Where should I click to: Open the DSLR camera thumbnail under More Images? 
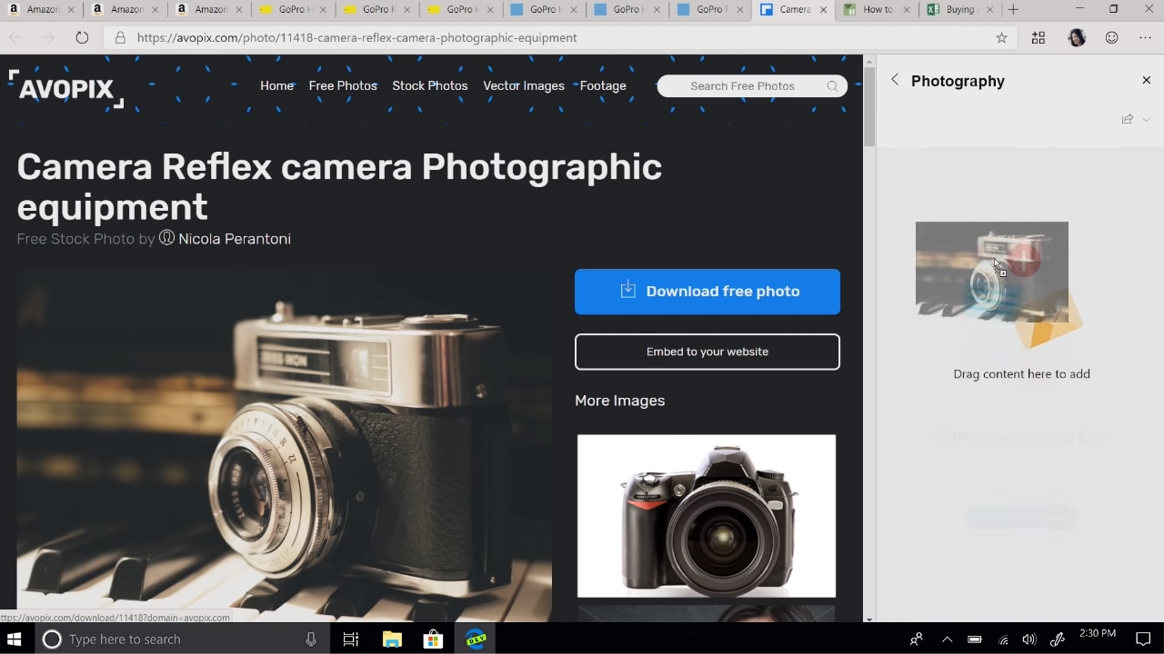707,516
